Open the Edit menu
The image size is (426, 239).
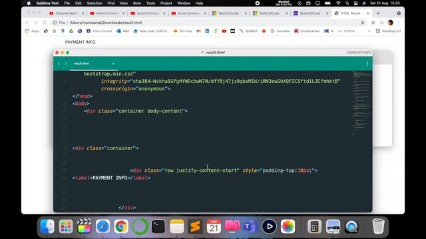click(x=79, y=3)
